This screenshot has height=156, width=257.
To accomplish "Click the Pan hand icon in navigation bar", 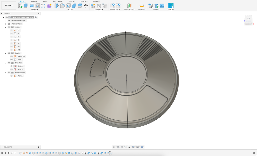I will pos(122,147).
